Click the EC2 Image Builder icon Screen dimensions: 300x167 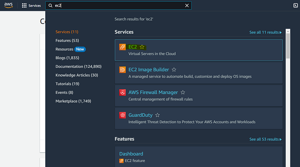point(122,69)
